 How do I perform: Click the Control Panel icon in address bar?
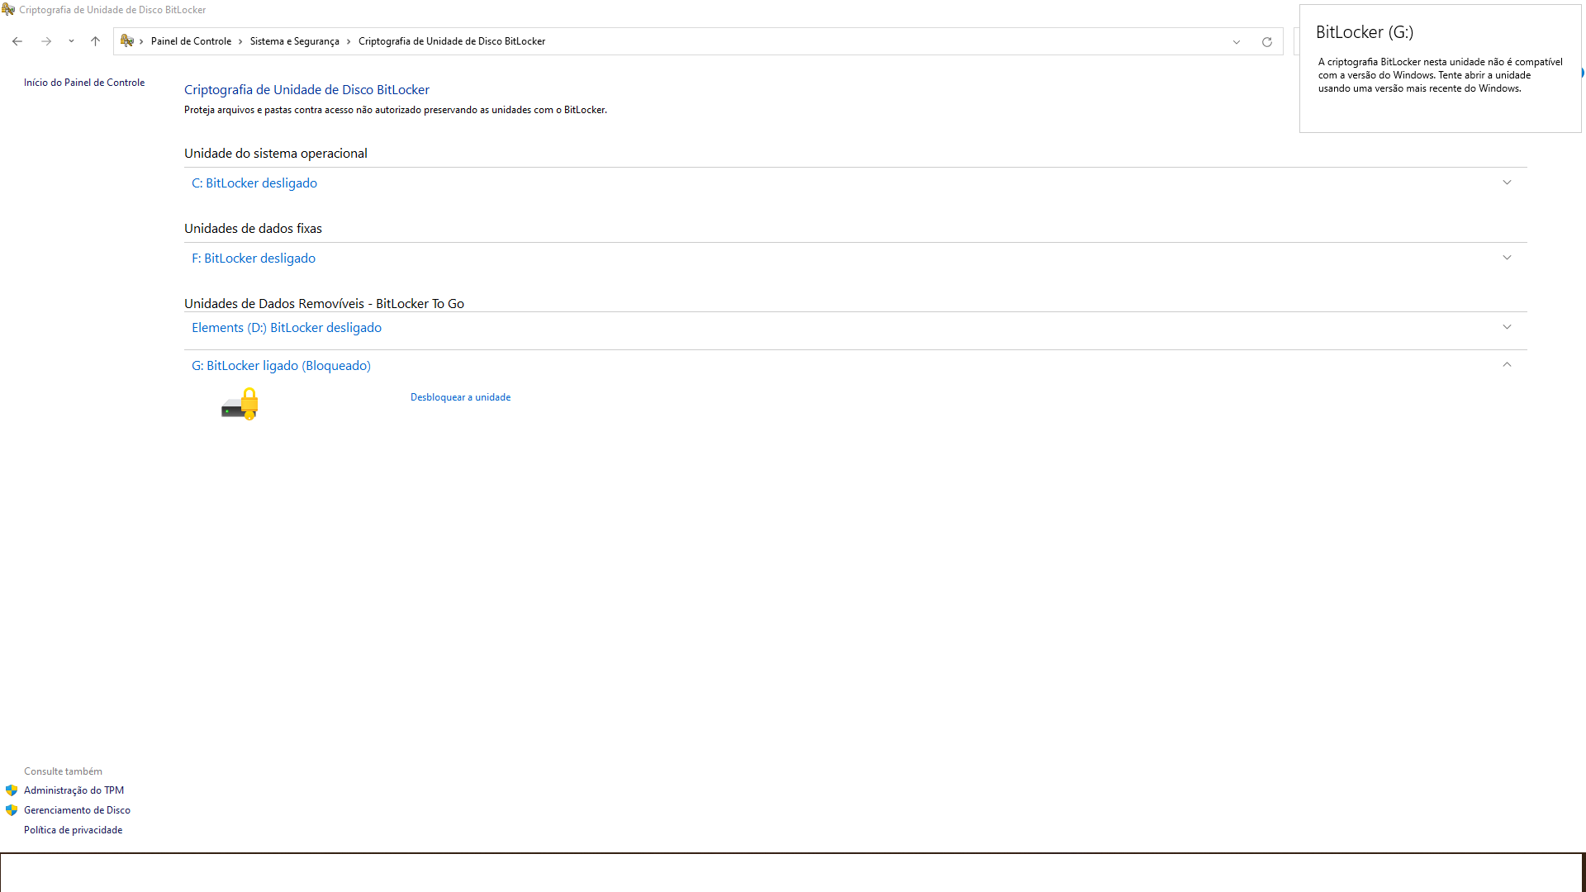click(127, 40)
